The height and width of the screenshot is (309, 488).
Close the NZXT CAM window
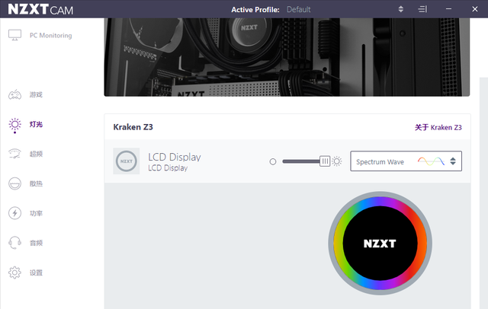tap(474, 9)
